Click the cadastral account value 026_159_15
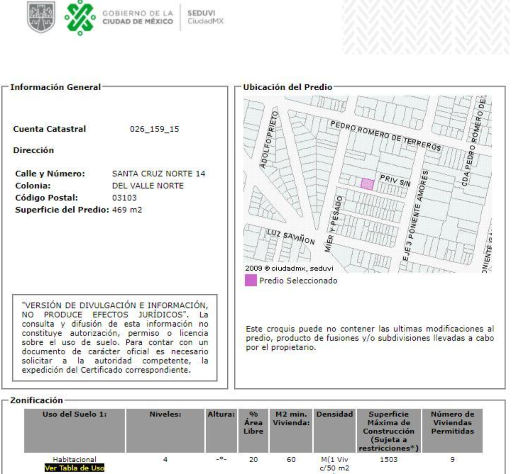 155,129
